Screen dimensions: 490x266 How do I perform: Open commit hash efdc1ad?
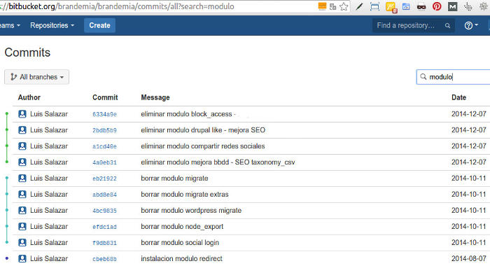coord(104,227)
